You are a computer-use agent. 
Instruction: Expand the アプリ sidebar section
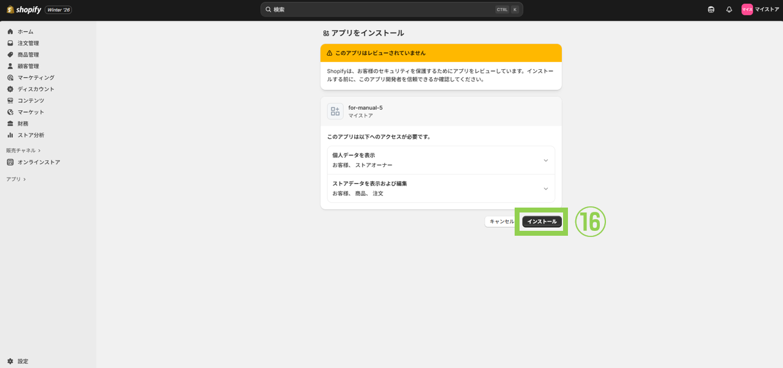click(16, 179)
